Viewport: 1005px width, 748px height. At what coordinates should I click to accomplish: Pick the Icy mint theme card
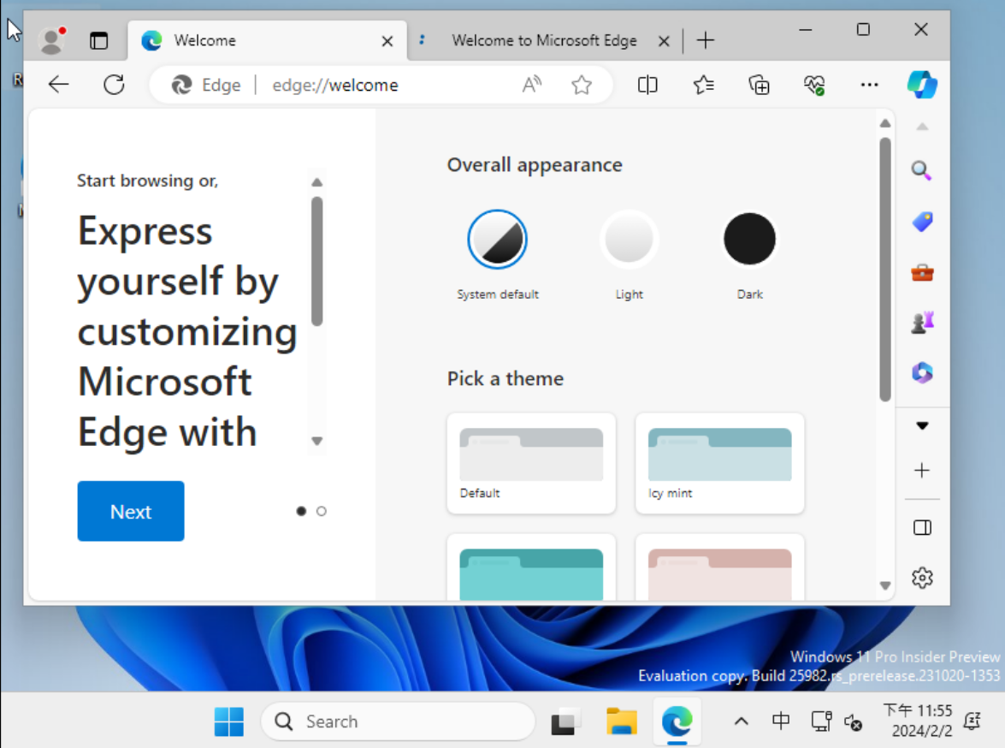coord(720,463)
